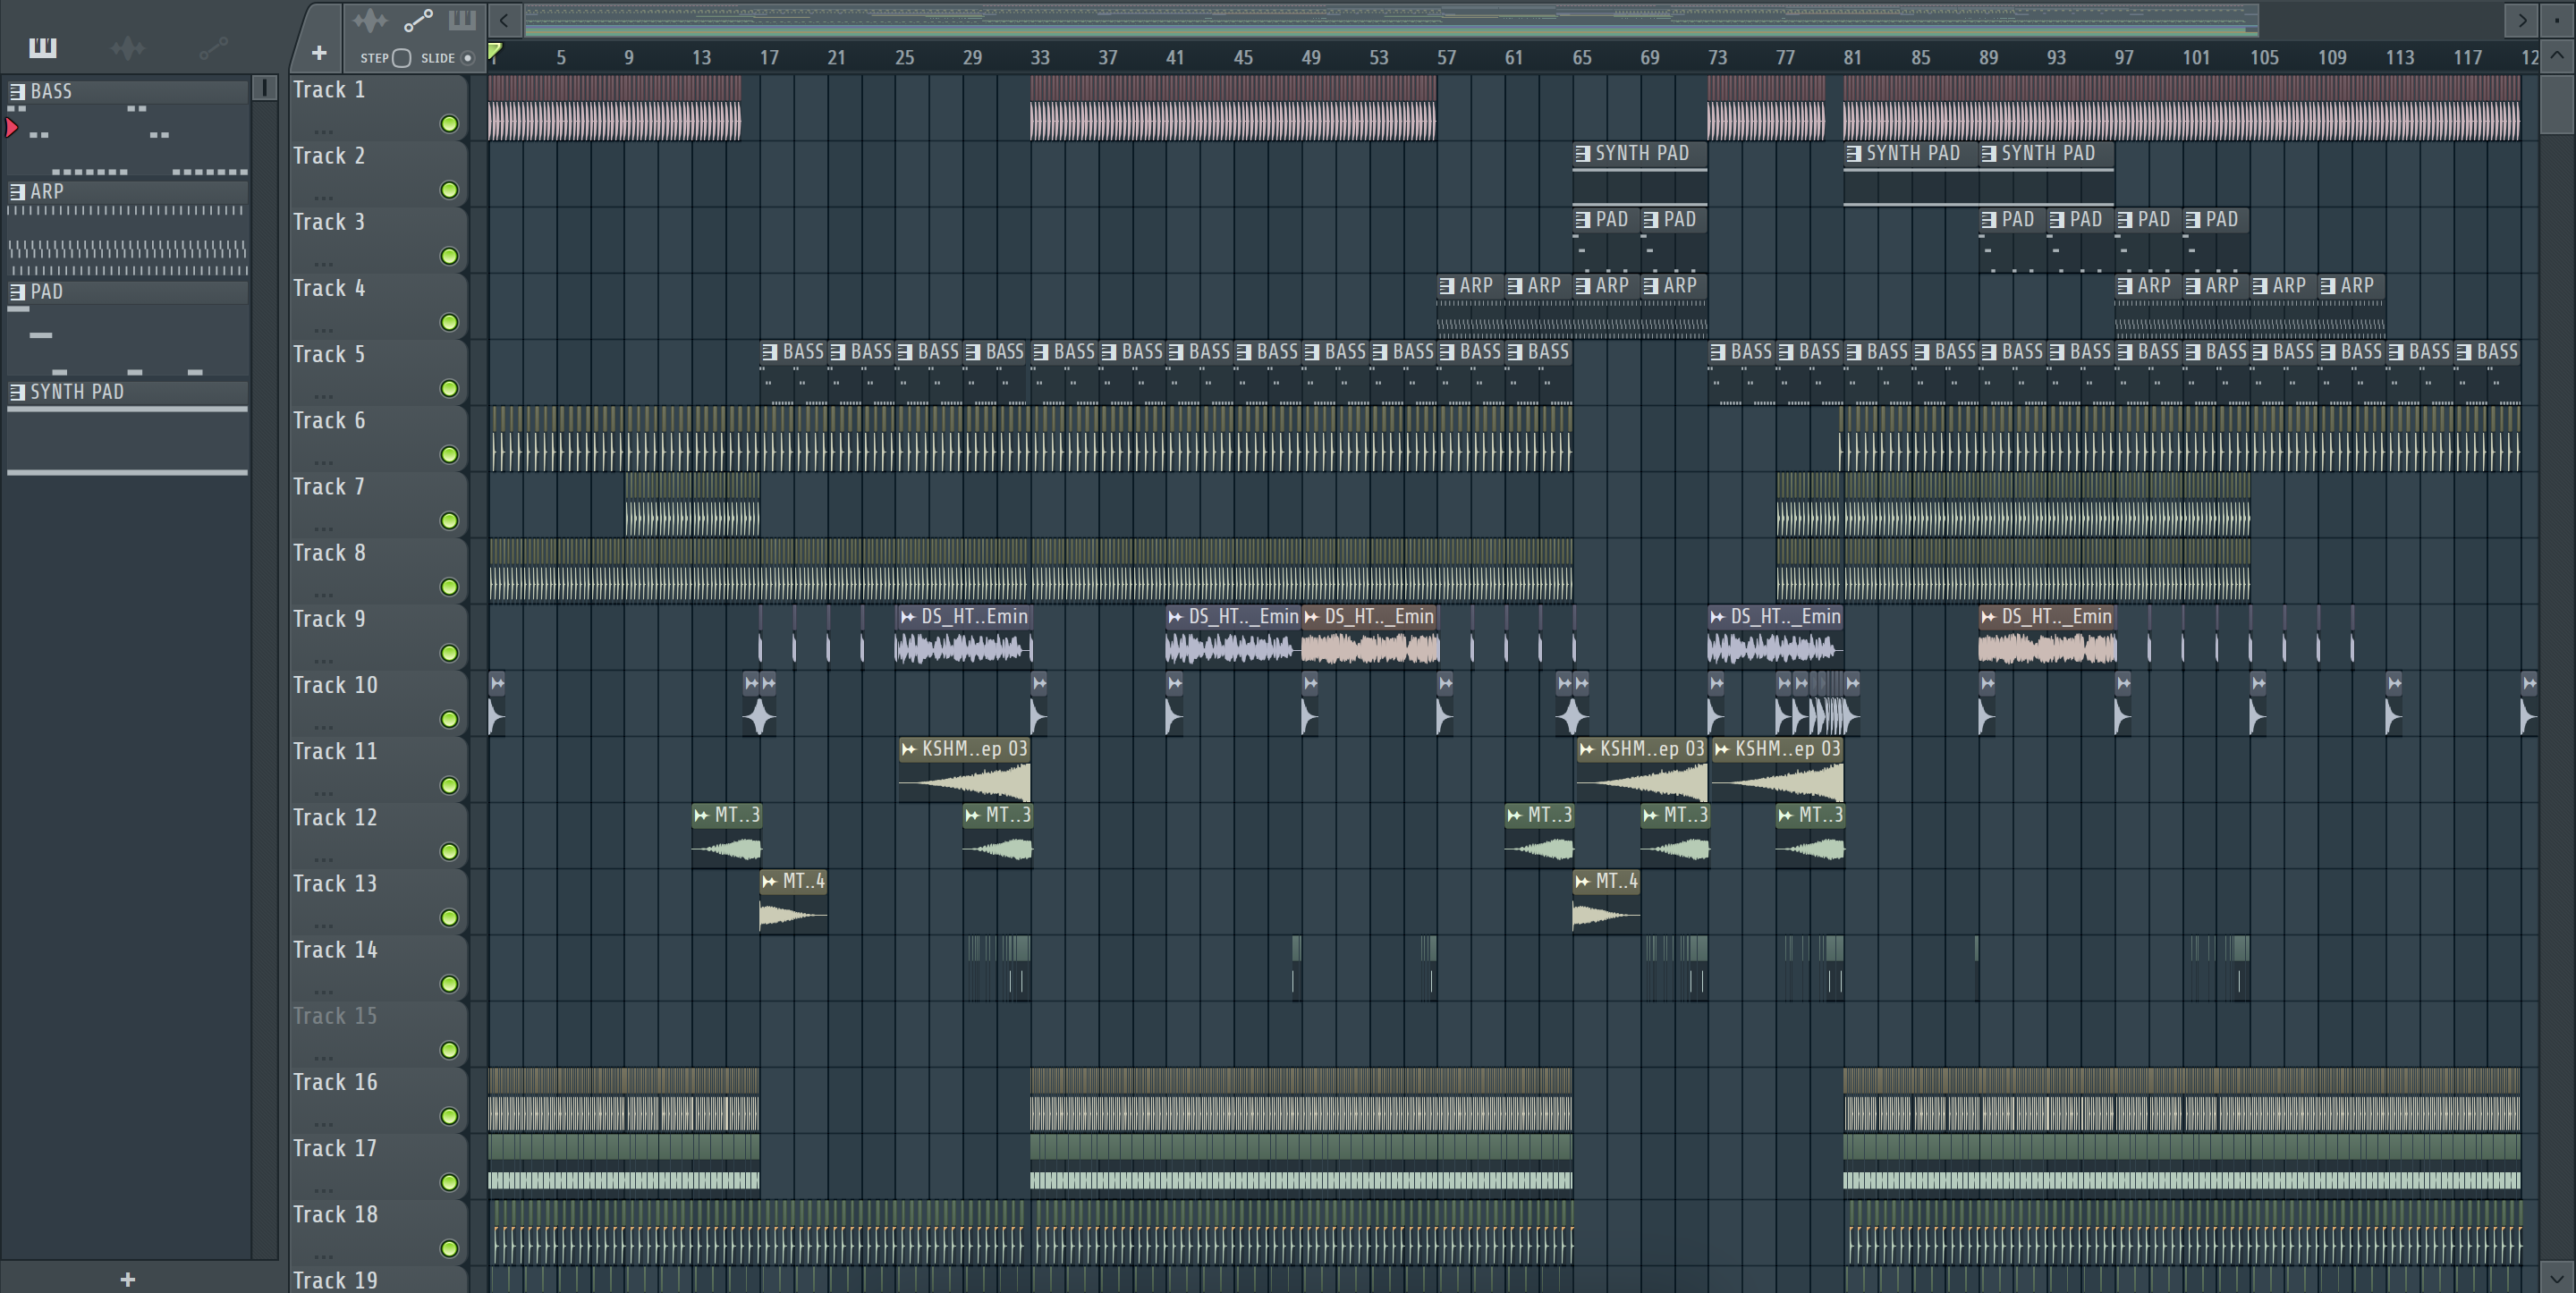2576x1293 pixels.
Task: Open the first PAD clip menu on Track 3
Action: tap(1583, 220)
